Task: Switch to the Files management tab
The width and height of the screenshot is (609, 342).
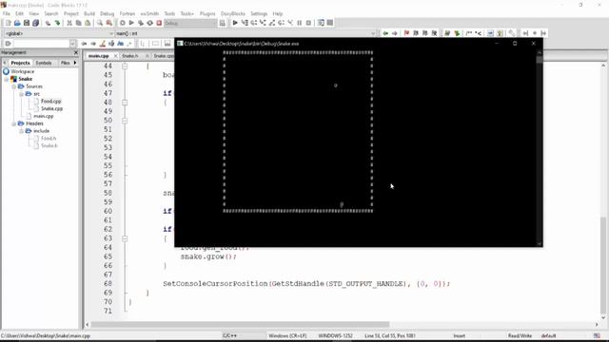Action: pyautogui.click(x=65, y=63)
